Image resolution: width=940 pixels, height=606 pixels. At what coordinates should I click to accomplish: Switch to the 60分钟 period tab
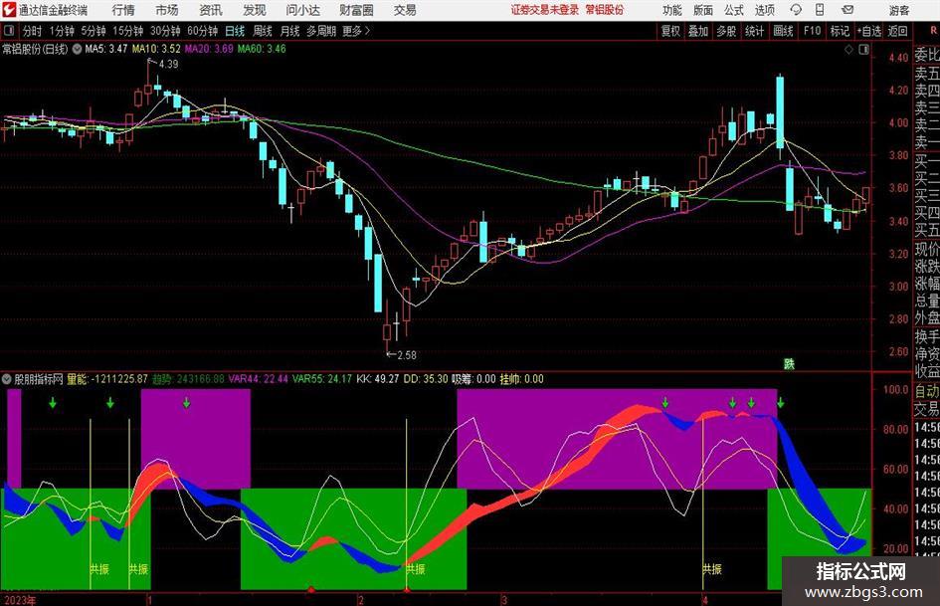[x=202, y=31]
